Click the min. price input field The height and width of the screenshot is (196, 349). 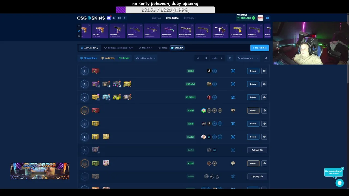click(201, 58)
